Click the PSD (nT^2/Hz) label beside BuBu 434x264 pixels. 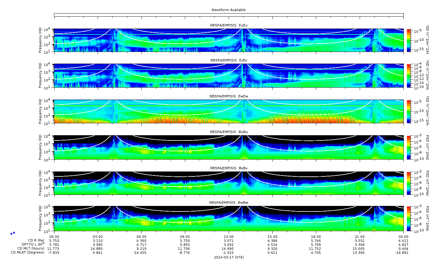click(x=427, y=148)
